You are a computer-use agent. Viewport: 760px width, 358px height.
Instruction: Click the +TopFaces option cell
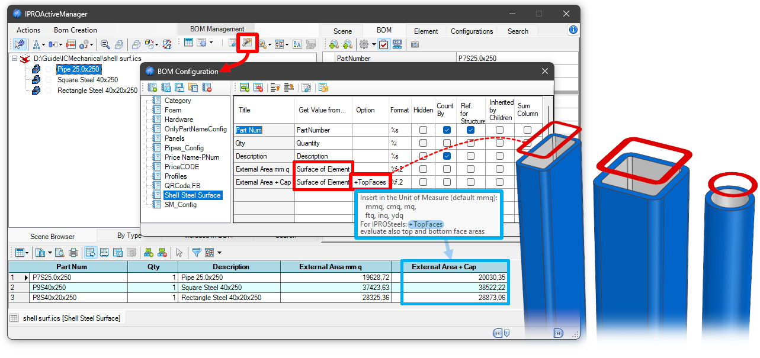(370, 182)
